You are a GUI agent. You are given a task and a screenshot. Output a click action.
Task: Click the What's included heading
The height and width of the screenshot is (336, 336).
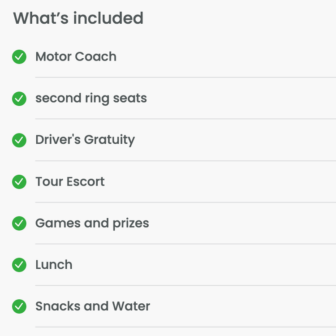(78, 18)
